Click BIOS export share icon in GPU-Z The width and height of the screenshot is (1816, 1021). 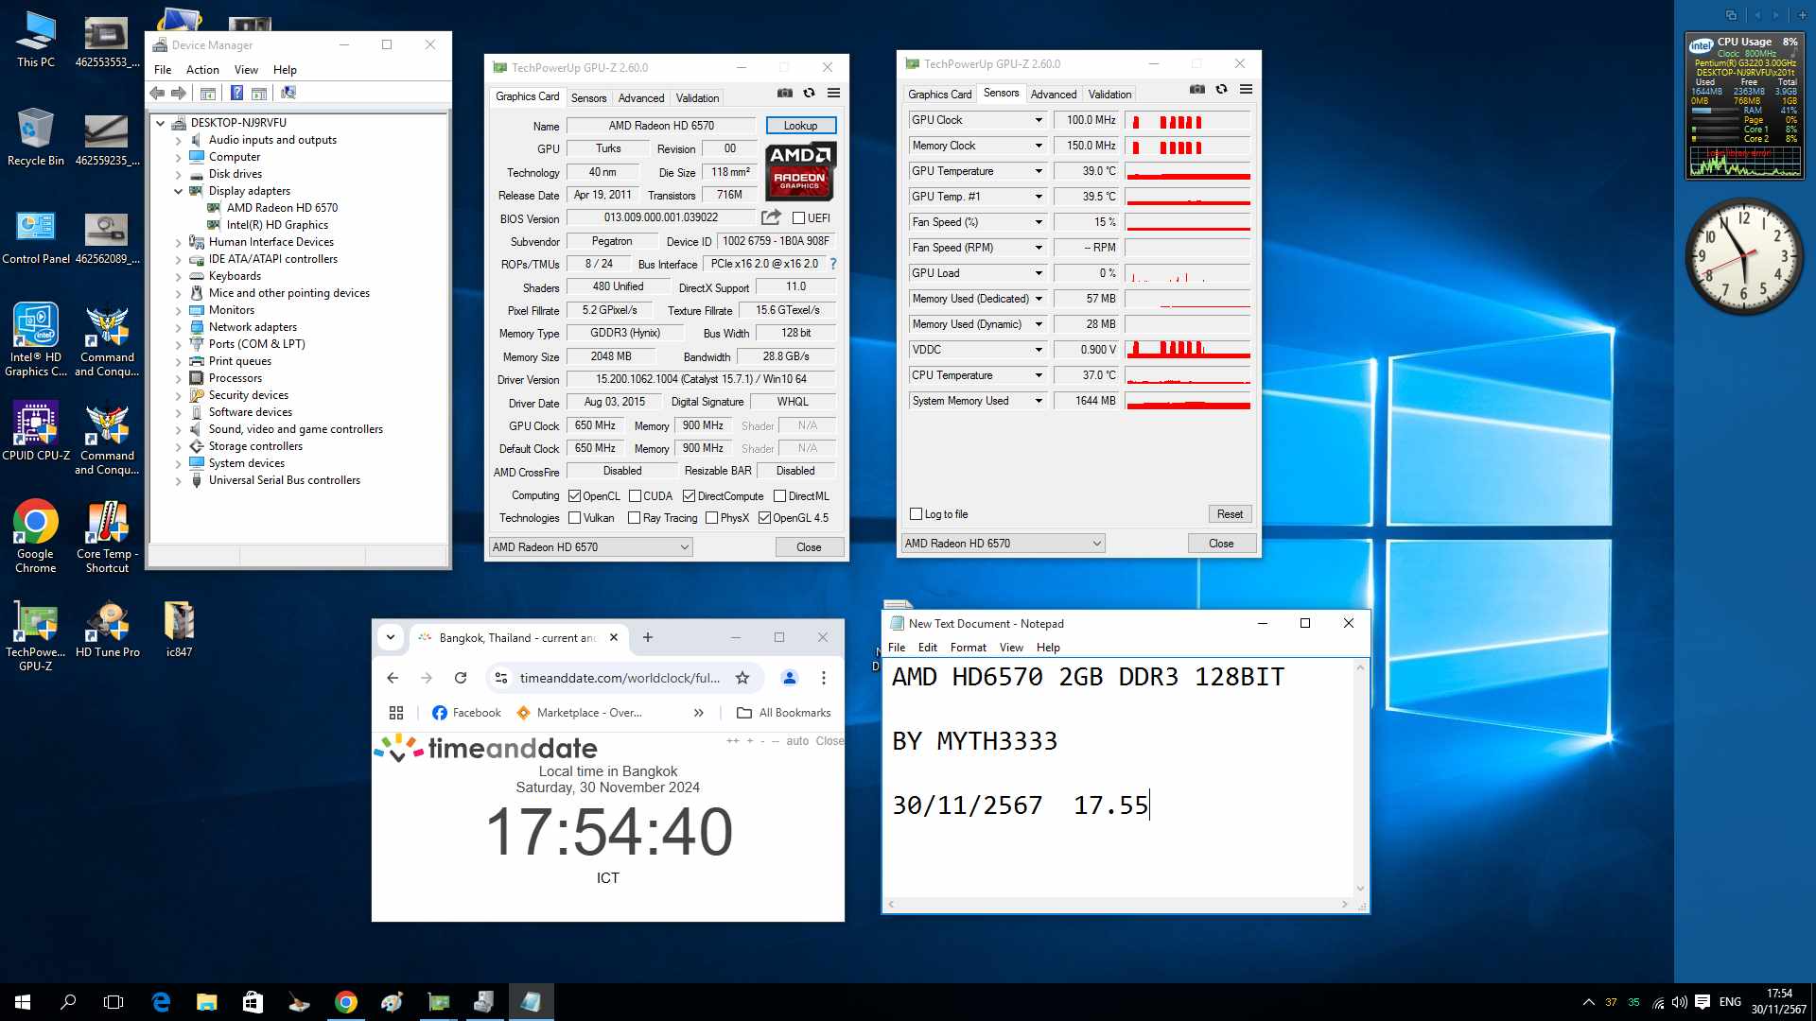pos(771,217)
